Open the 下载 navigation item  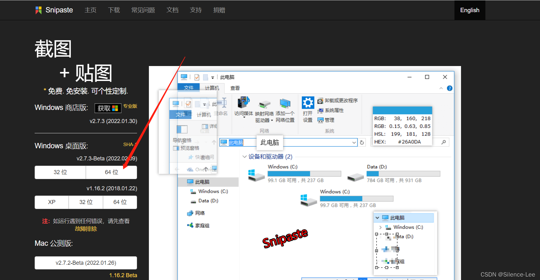114,10
